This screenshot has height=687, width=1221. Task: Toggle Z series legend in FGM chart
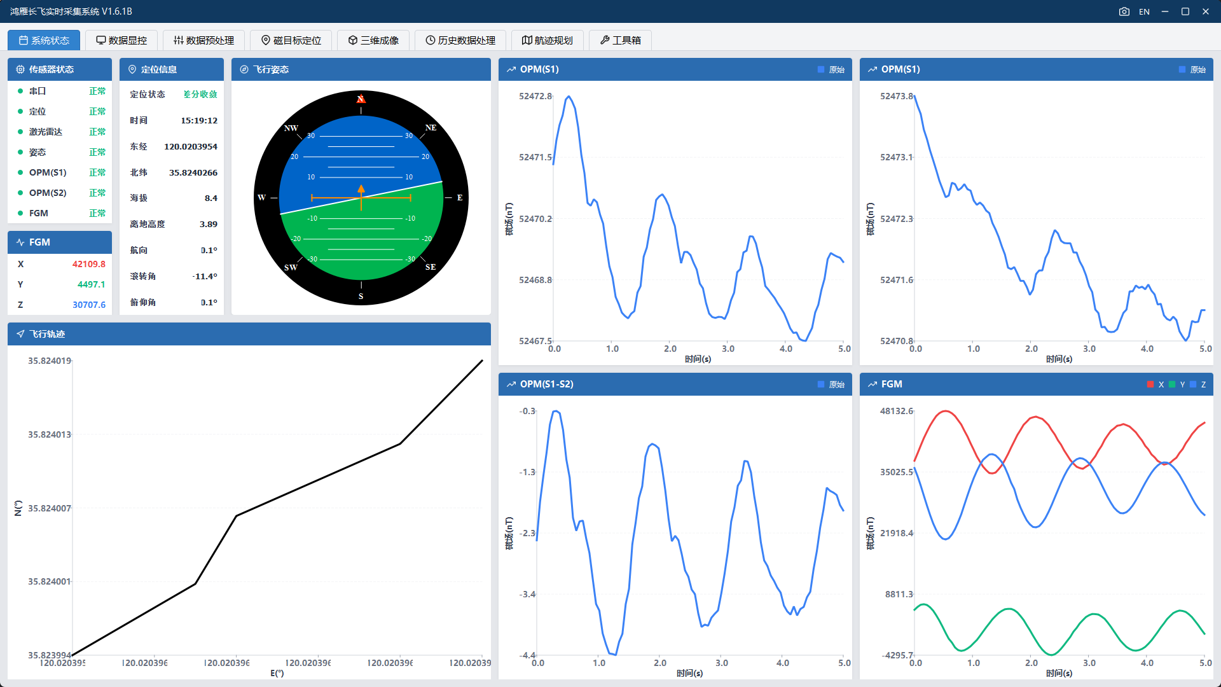coord(1198,384)
